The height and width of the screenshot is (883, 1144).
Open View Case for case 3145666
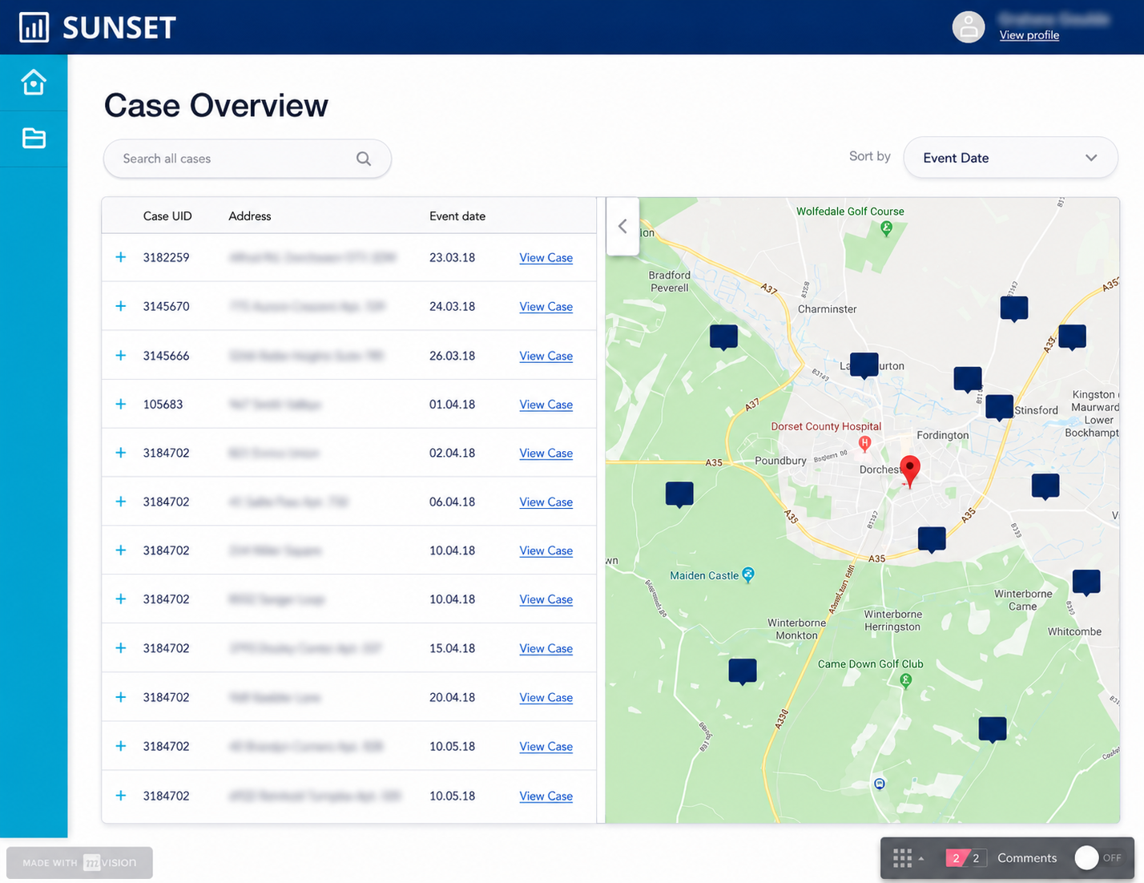(546, 356)
